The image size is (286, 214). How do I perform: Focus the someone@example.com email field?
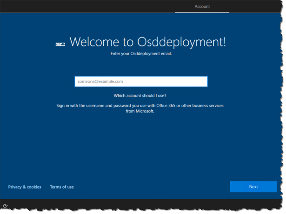[141, 82]
